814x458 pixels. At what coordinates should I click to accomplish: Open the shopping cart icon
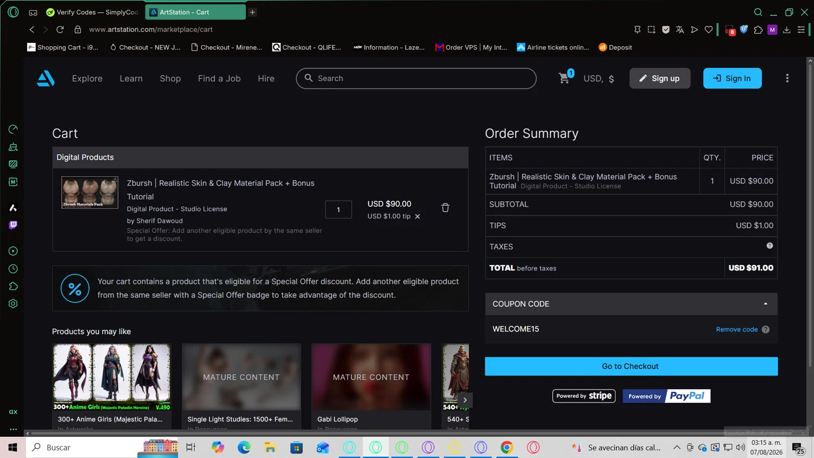(564, 78)
